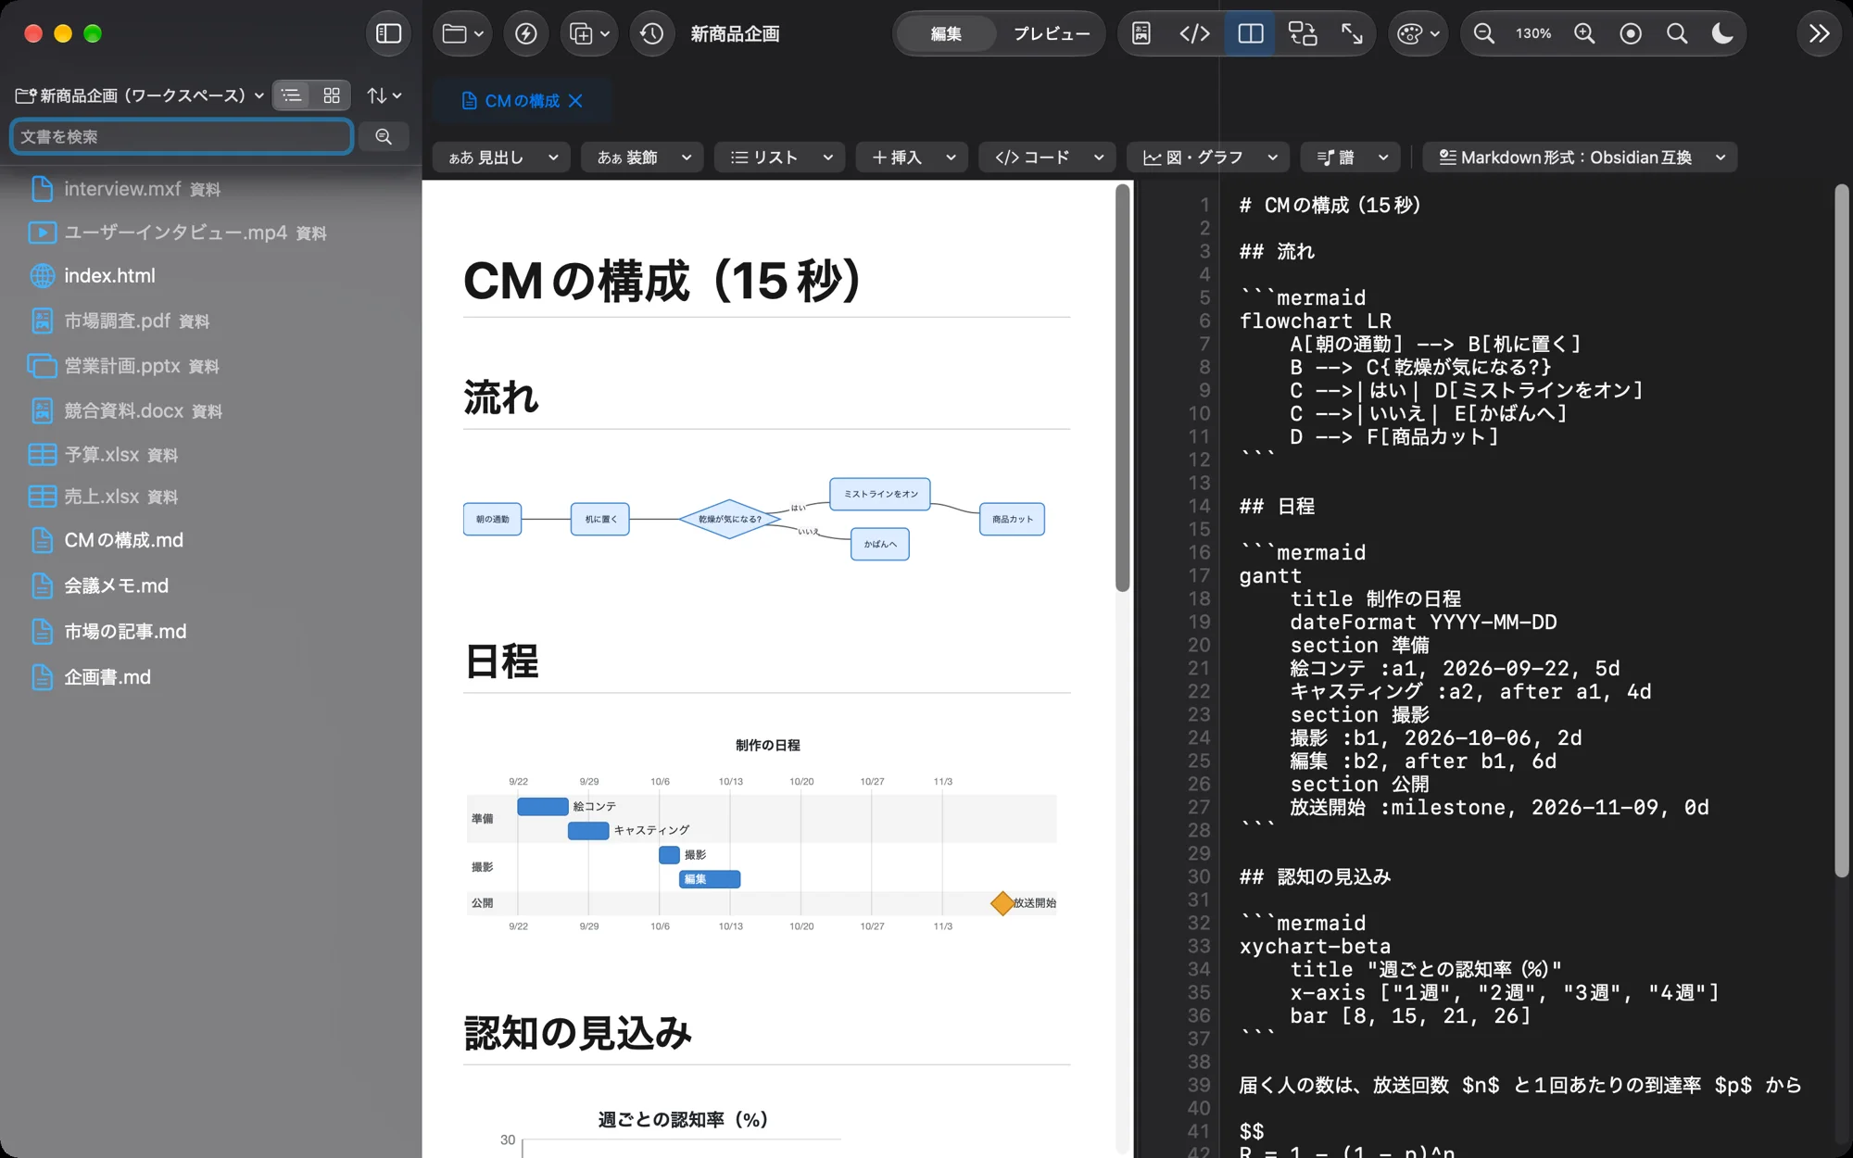Switch to 編集 mode
This screenshot has width=1853, height=1158.
tap(946, 34)
